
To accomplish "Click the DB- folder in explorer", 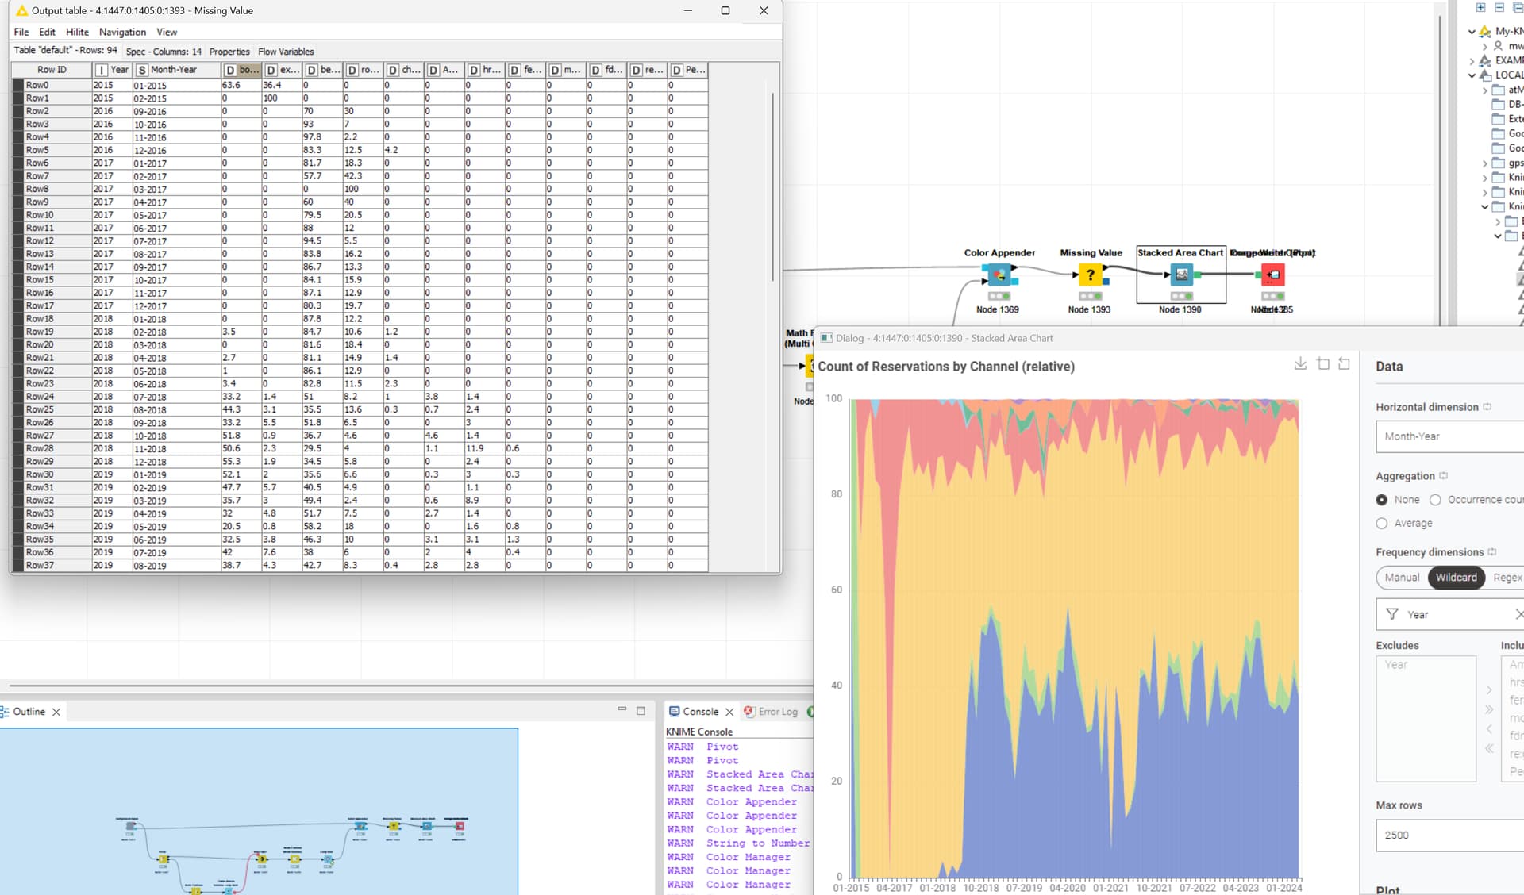I will [1507, 105].
